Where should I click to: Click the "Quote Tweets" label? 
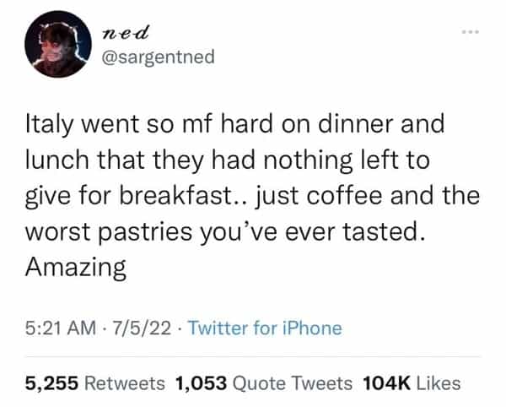point(292,383)
